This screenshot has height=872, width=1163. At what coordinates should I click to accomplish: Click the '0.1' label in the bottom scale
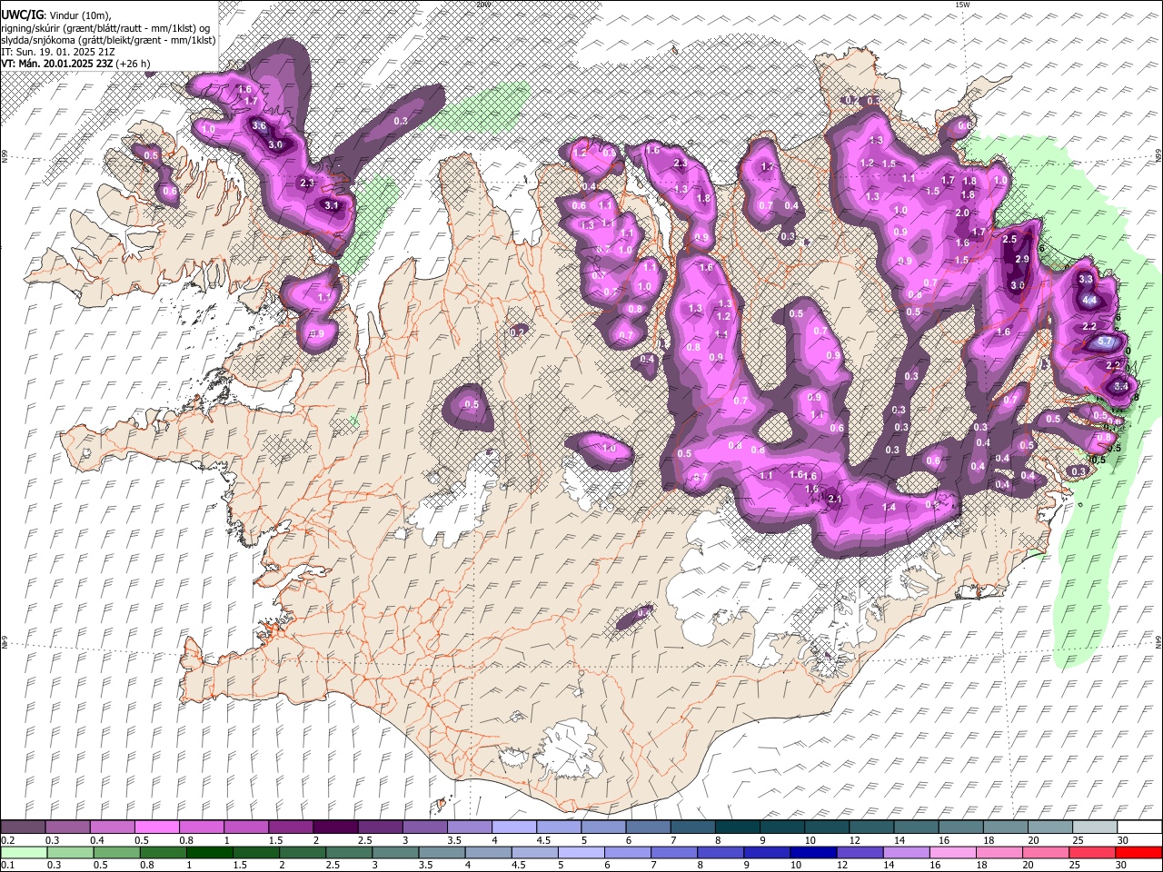[7, 866]
